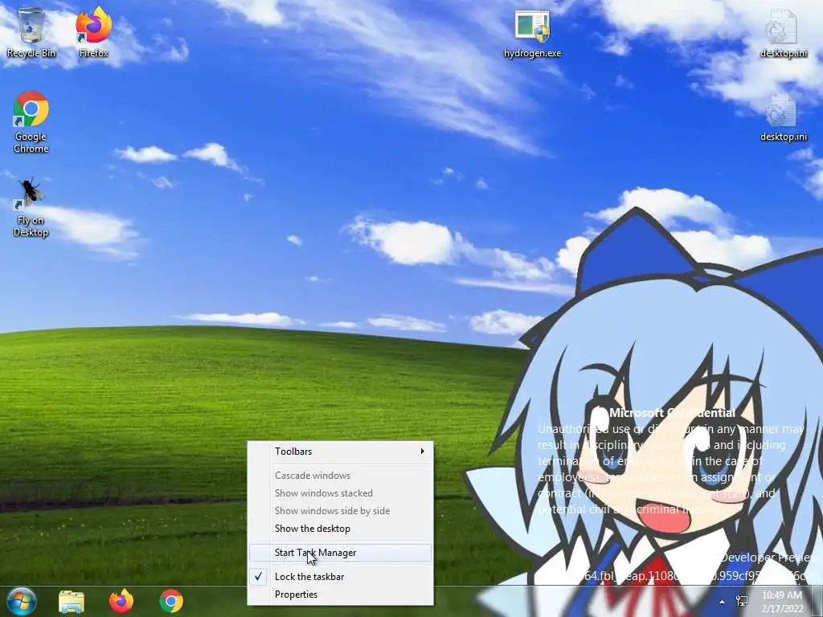Image resolution: width=823 pixels, height=617 pixels.
Task: Toggle the Lock the taskbar checkmark
Action: (x=340, y=577)
